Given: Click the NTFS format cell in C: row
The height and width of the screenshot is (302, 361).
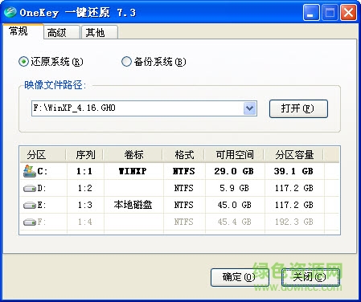Looking at the screenshot, I should click(184, 171).
